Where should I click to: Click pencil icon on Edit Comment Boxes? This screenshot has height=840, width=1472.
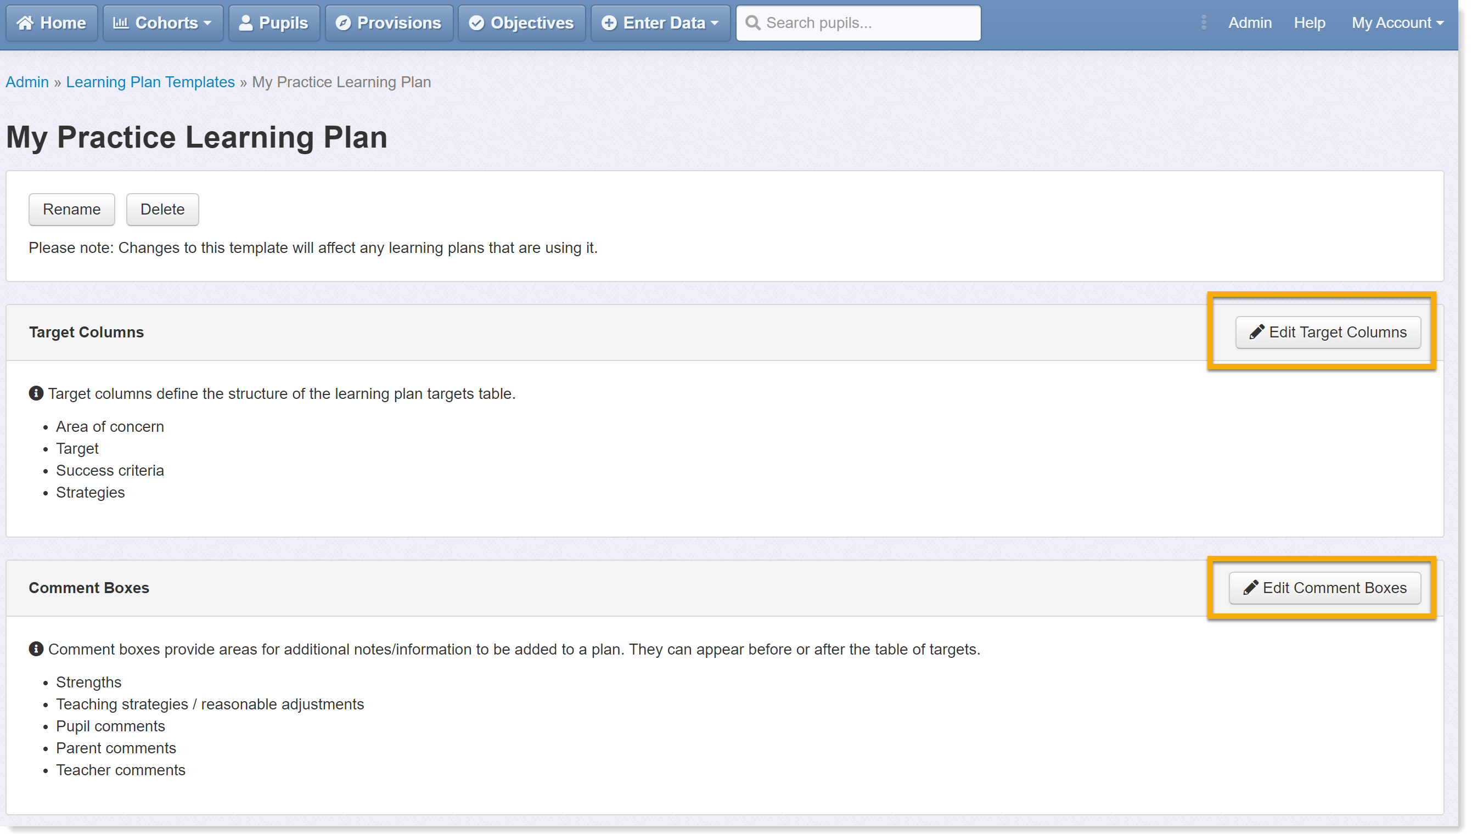pyautogui.click(x=1250, y=588)
